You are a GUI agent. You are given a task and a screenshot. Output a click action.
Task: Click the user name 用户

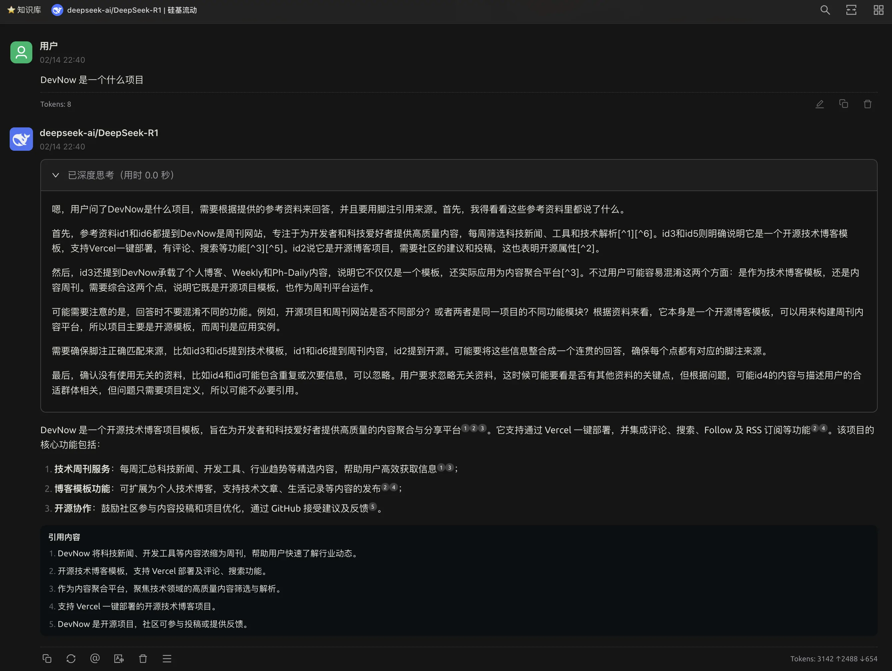click(x=48, y=46)
